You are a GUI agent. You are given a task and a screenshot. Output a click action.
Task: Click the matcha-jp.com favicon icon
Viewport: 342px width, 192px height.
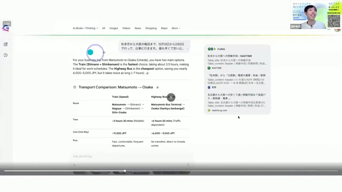pos(209,110)
